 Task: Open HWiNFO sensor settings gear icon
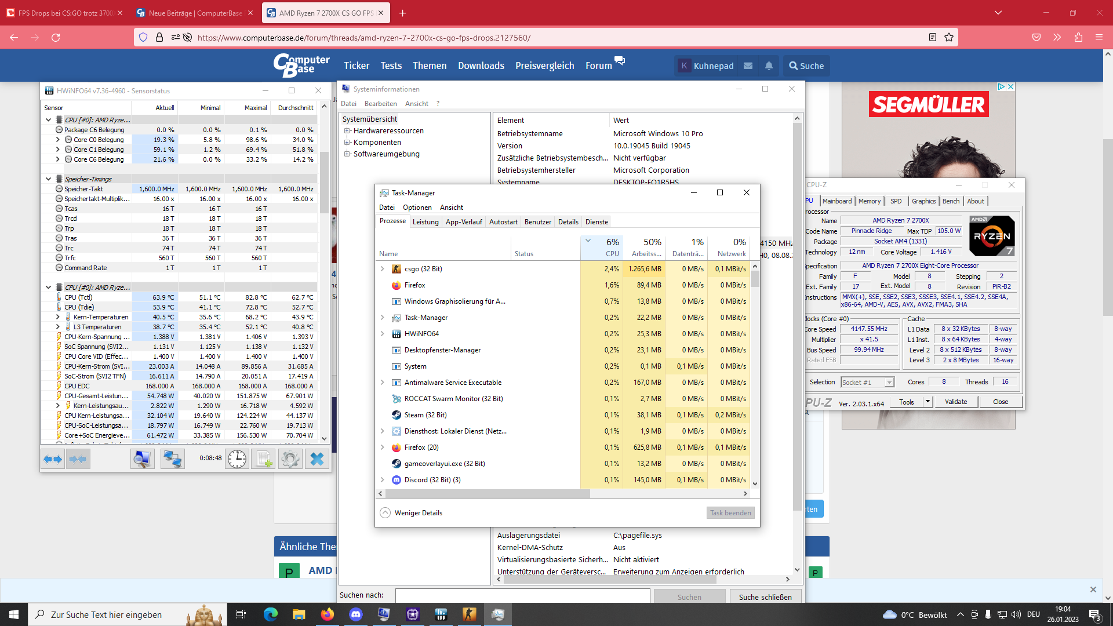[290, 459]
